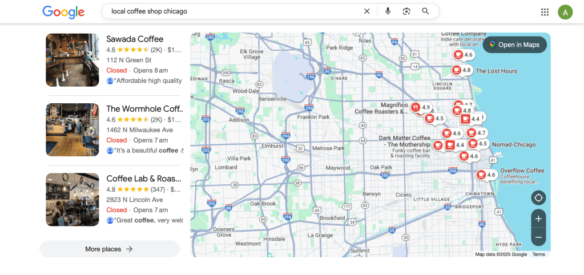Center map on my location target icon

click(x=538, y=197)
